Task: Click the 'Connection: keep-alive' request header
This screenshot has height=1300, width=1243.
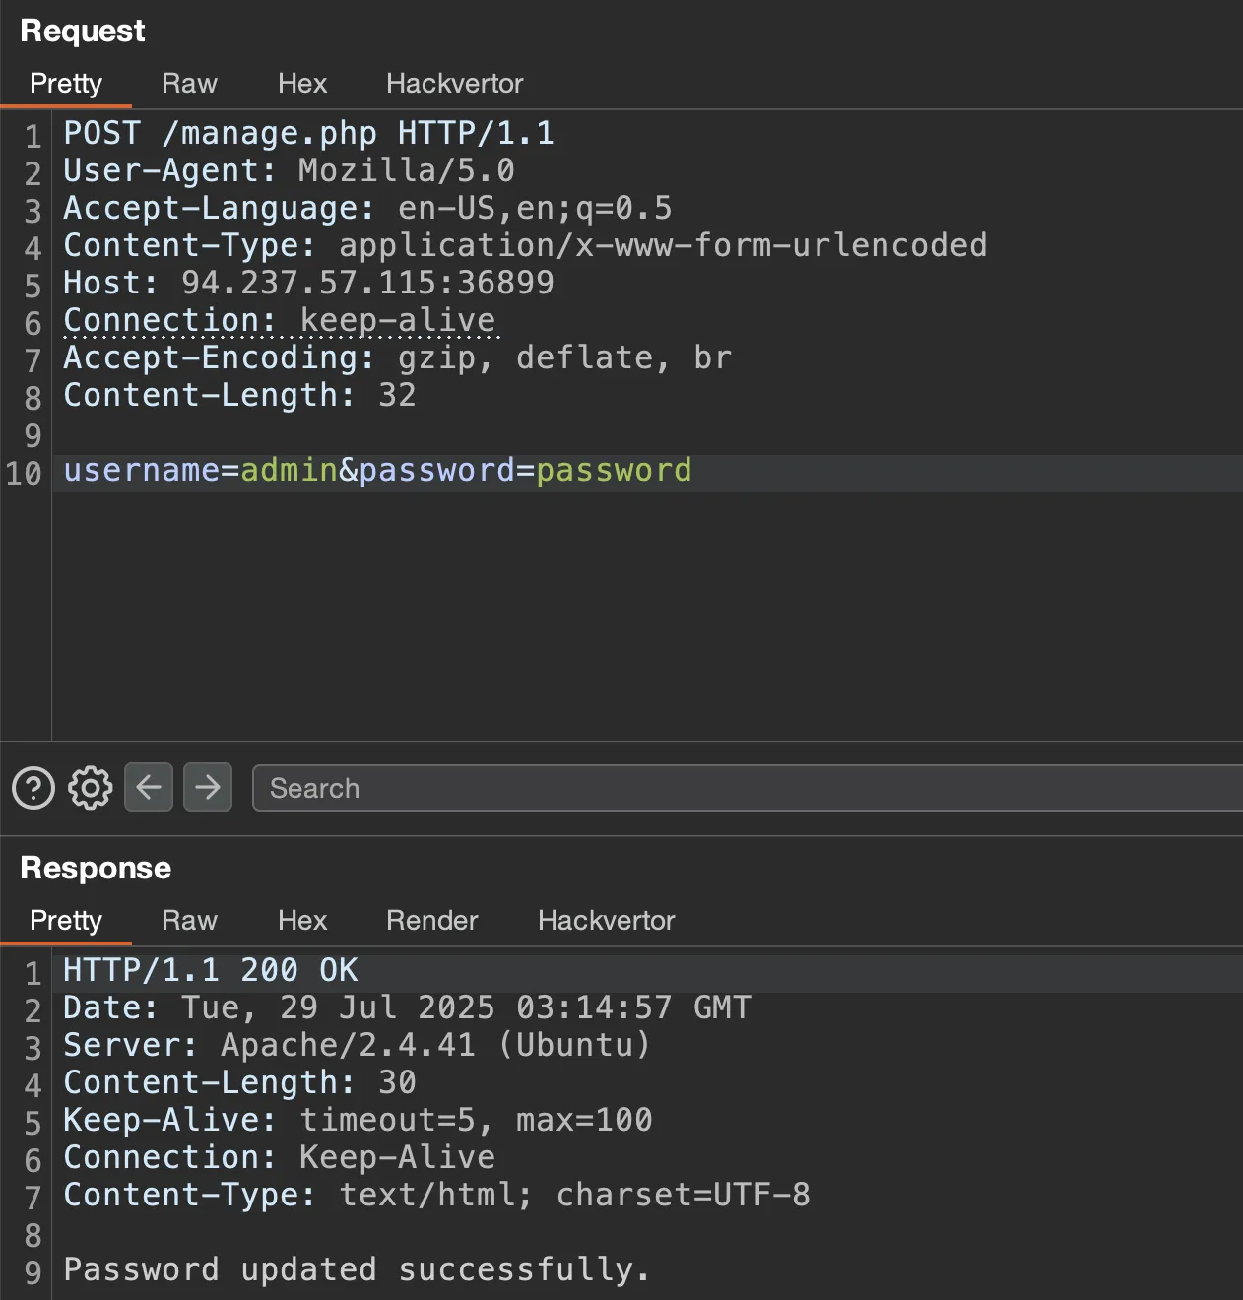Action: point(280,320)
